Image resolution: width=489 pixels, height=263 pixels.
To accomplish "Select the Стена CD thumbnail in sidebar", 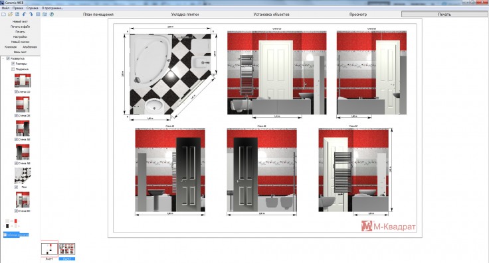I will tap(23, 81).
